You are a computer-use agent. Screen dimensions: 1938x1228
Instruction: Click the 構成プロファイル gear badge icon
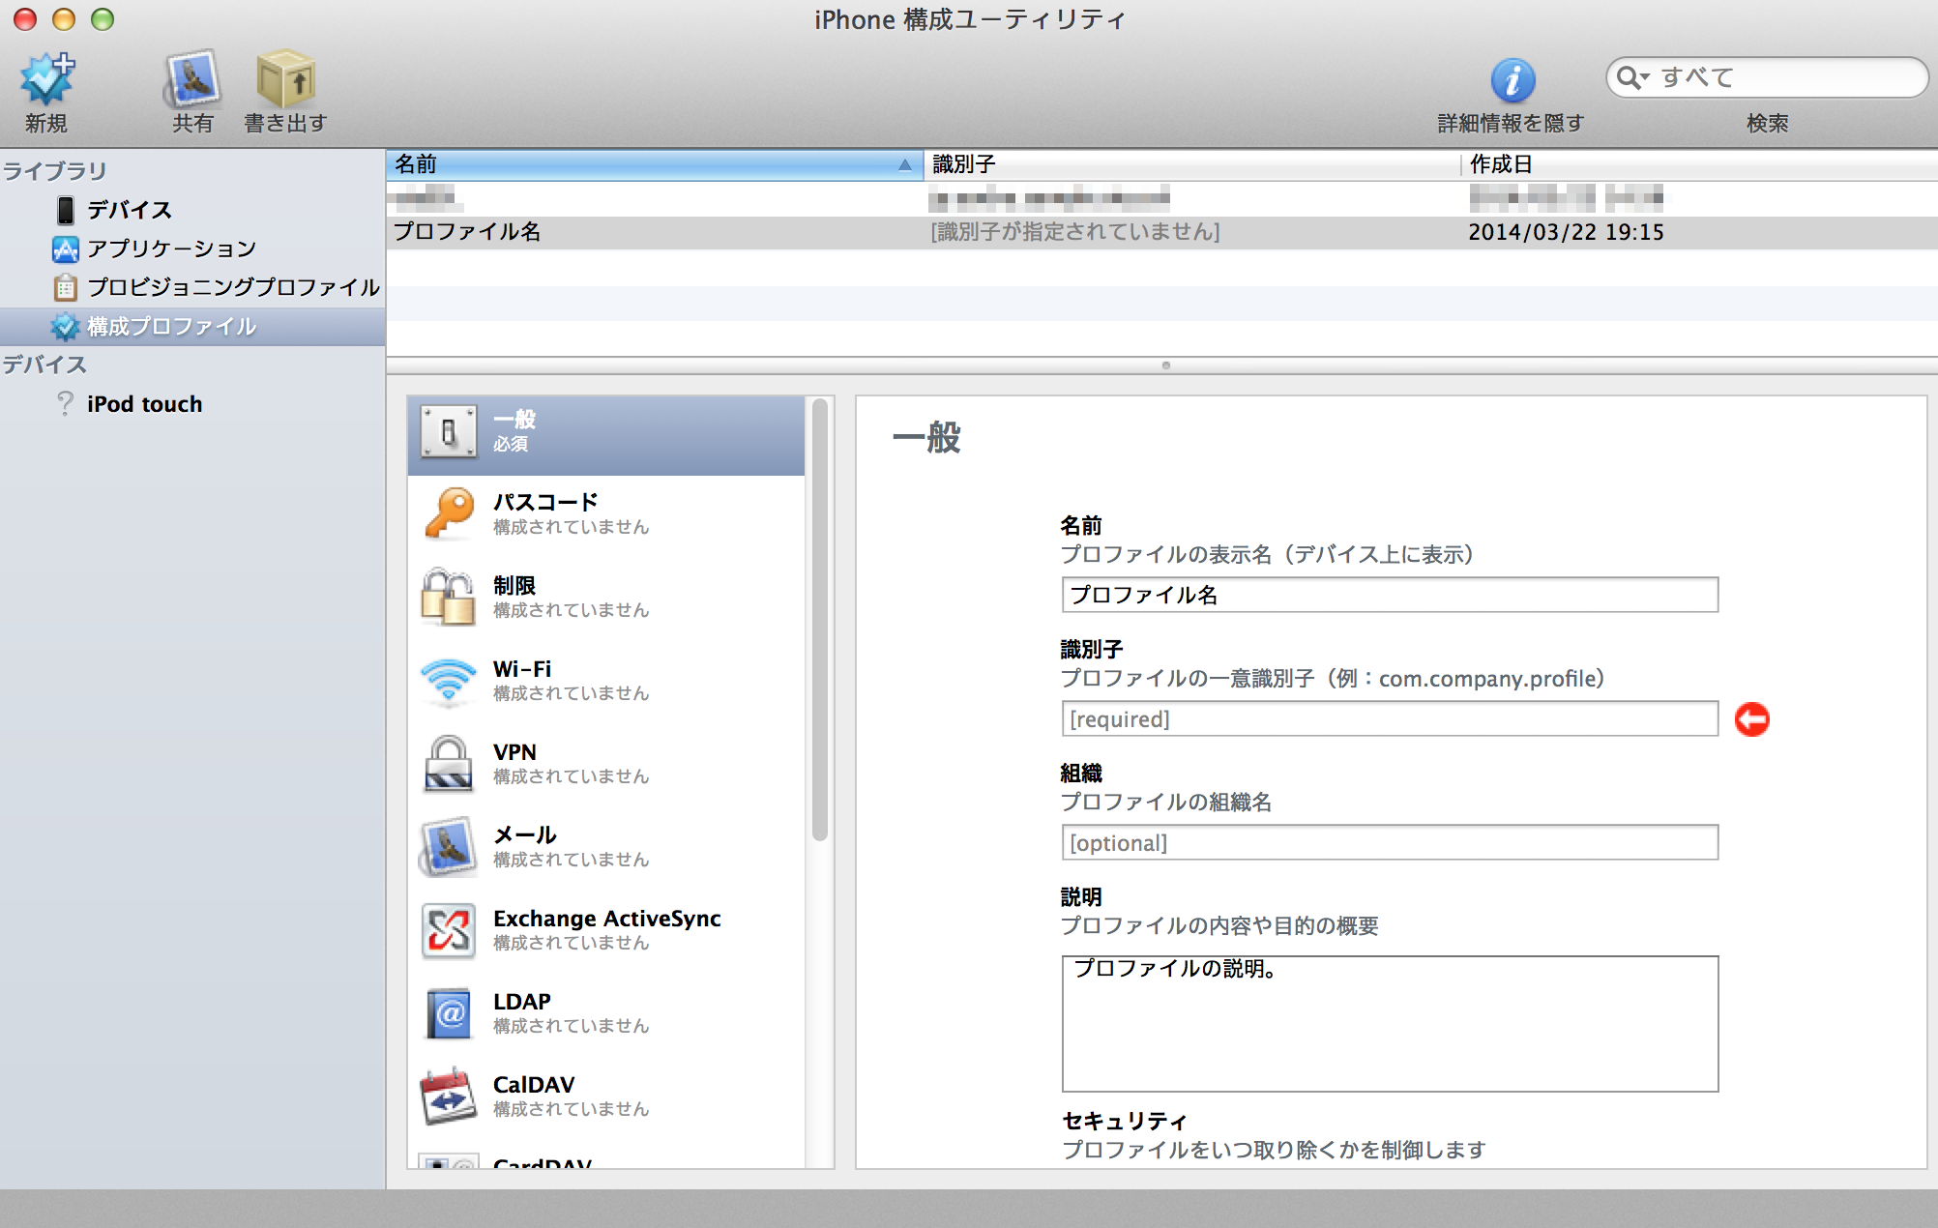65,327
